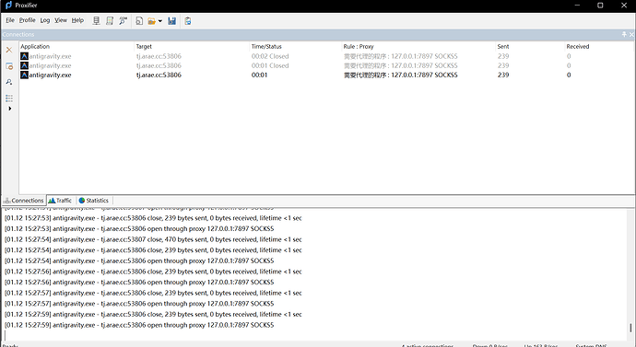Viewport: 636px width, 347px height.
Task: Select the active antigravity.exe connection row
Action: click(326, 75)
